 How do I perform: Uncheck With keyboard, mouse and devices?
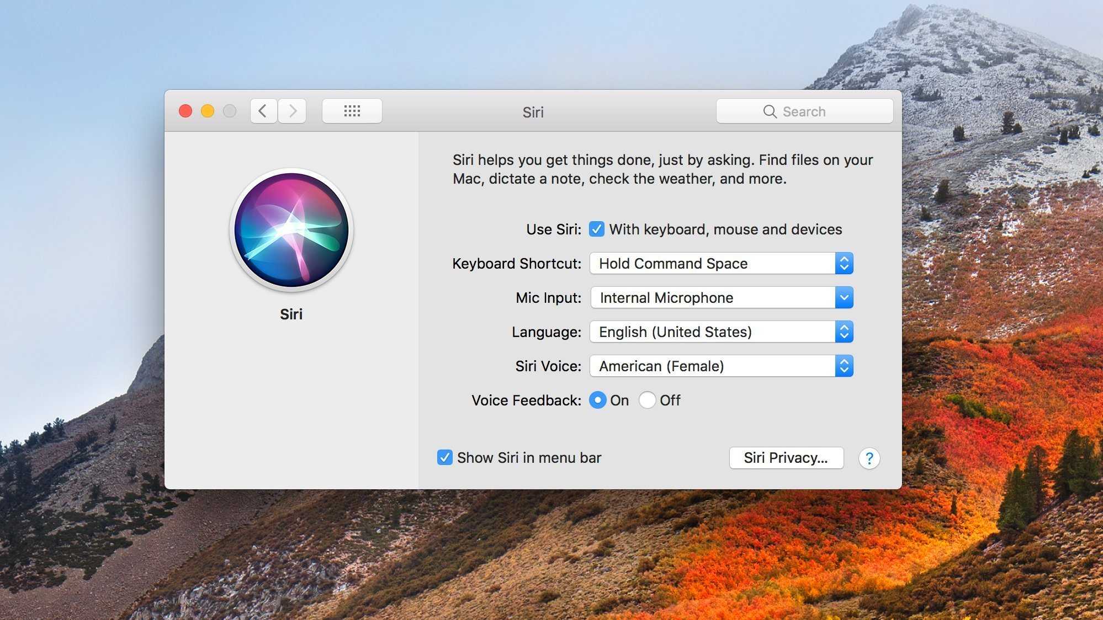597,229
